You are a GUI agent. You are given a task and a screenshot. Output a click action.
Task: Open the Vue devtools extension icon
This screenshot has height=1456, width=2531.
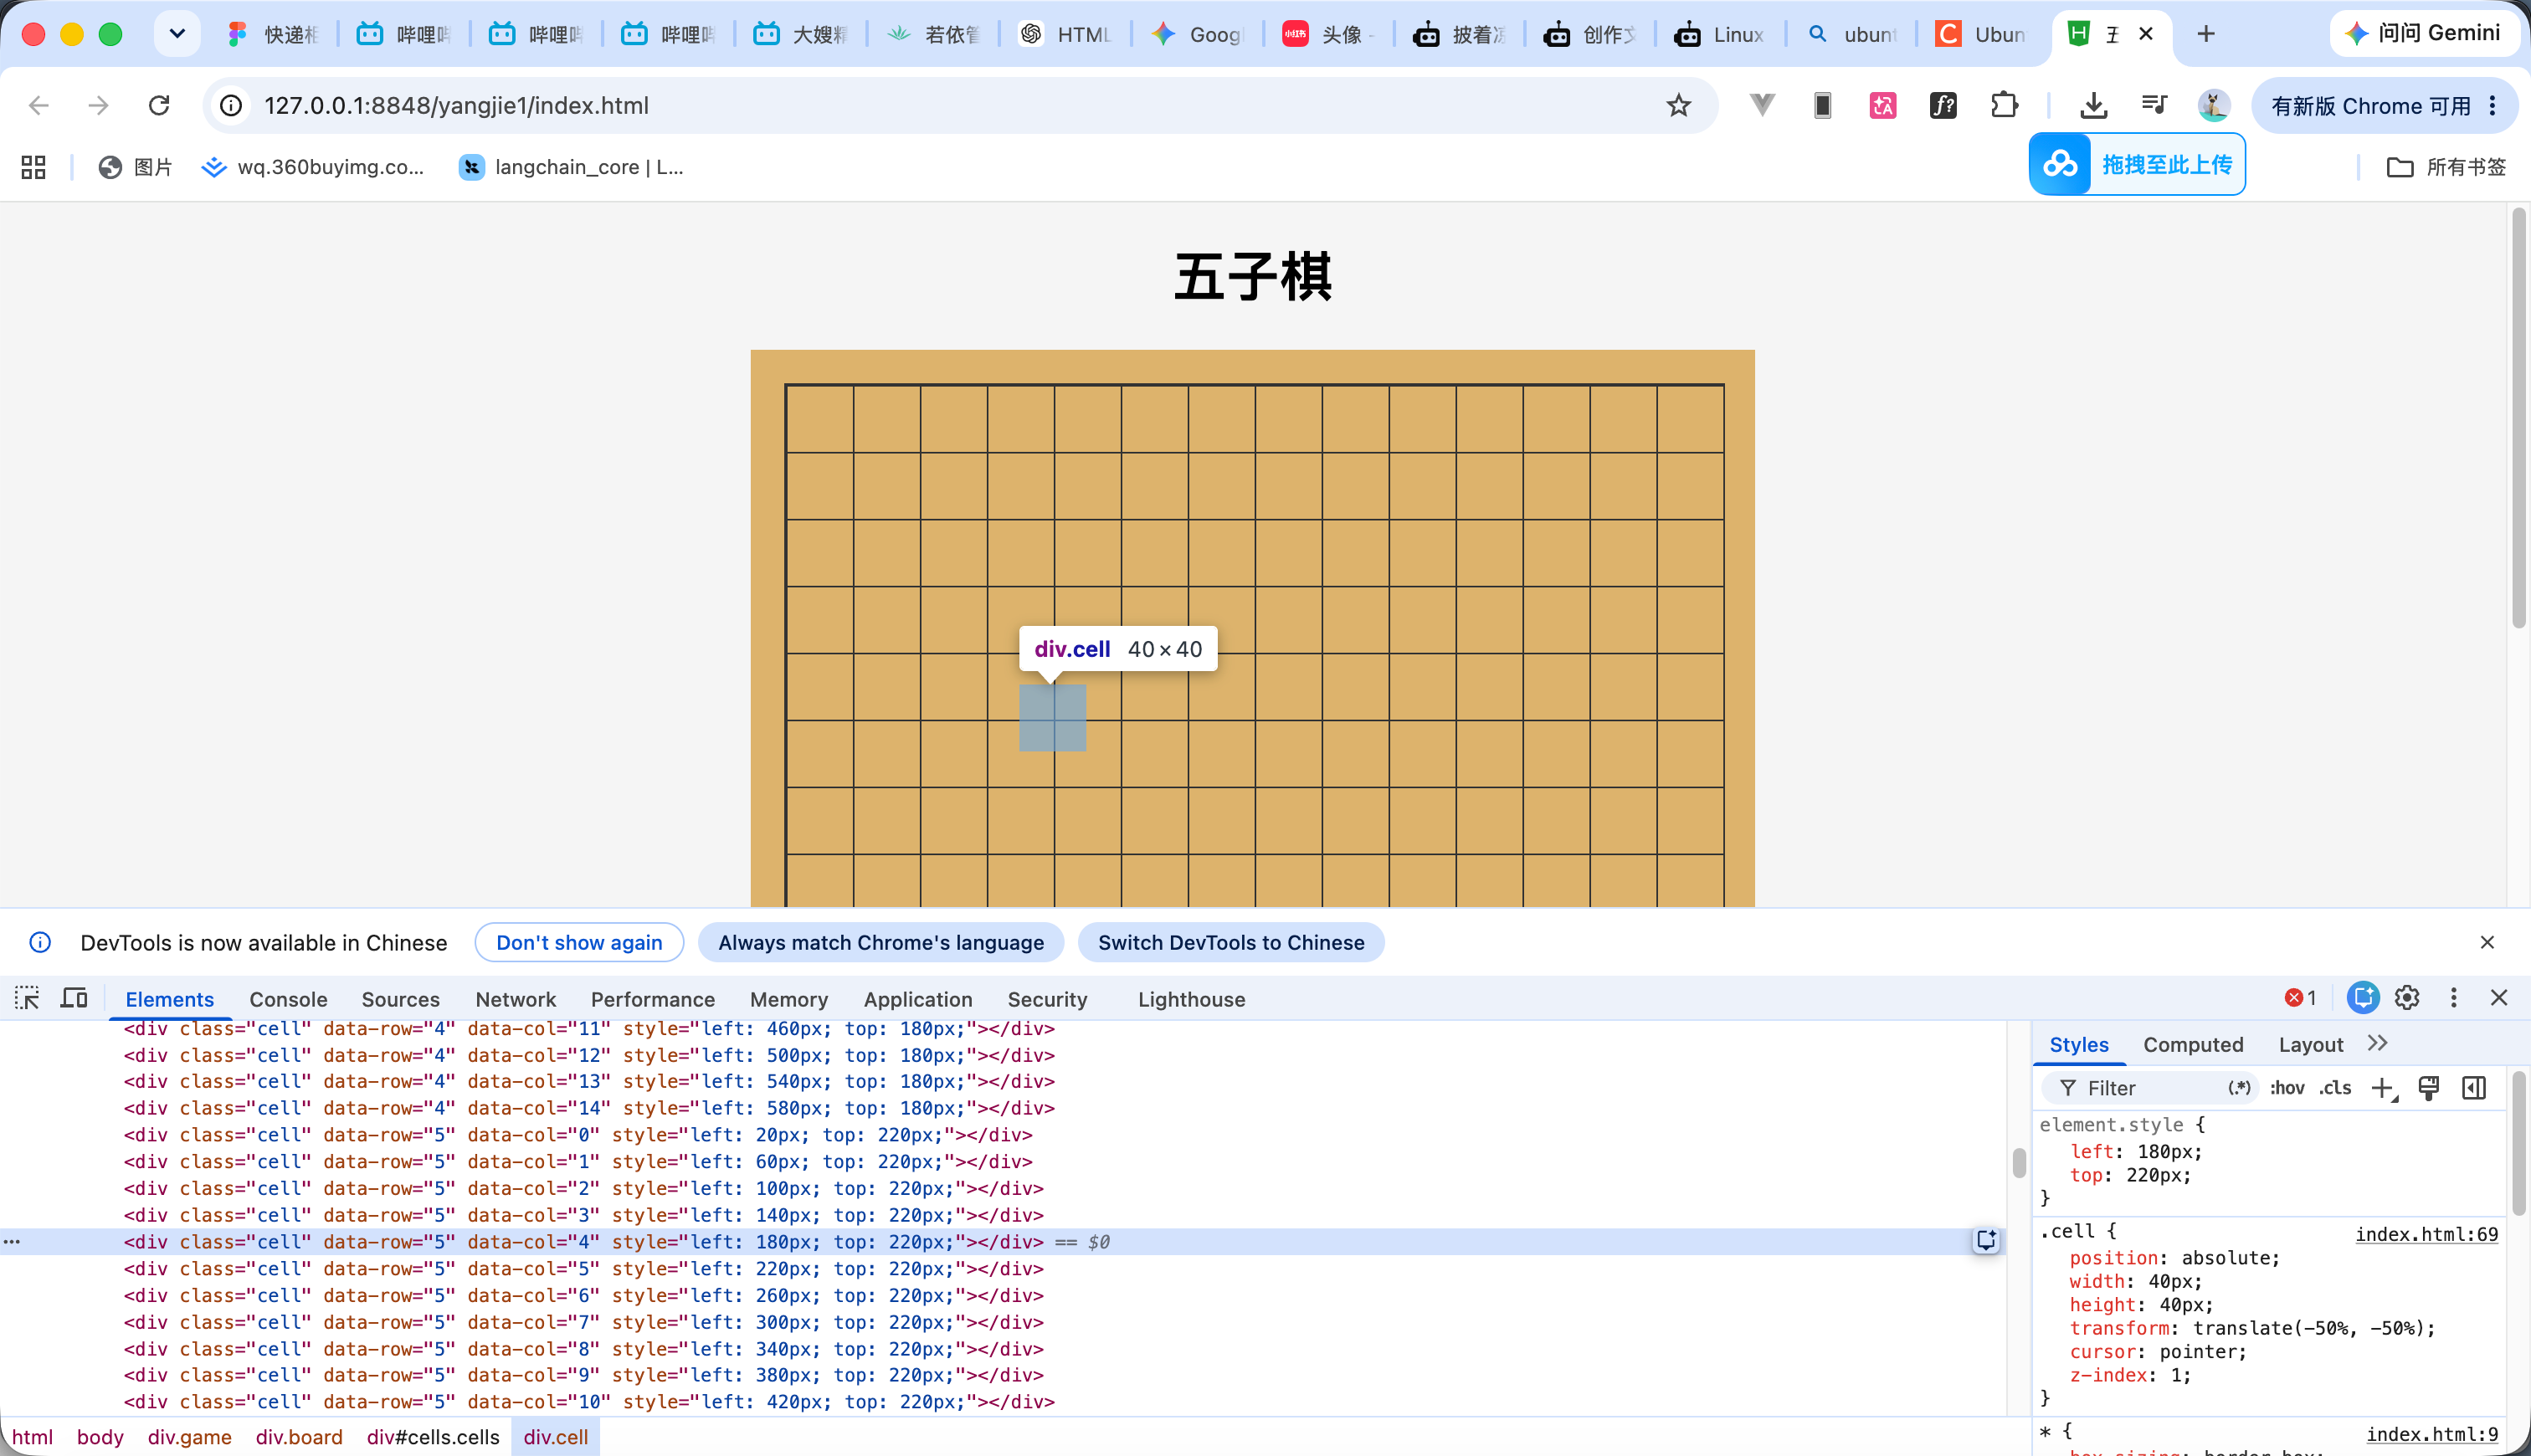[1762, 105]
